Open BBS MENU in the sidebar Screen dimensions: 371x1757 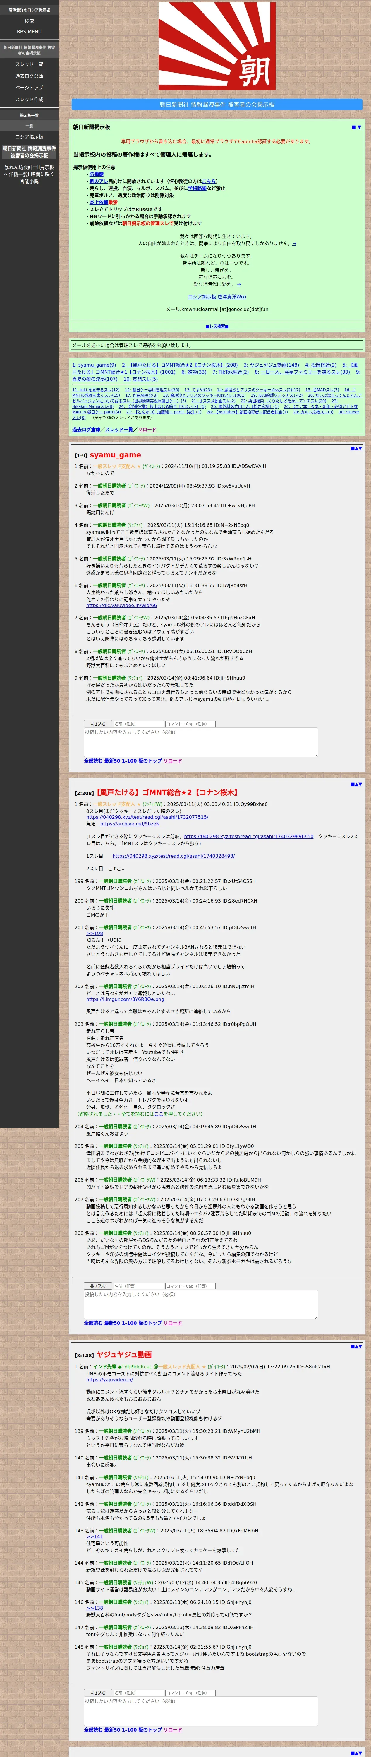tap(29, 32)
